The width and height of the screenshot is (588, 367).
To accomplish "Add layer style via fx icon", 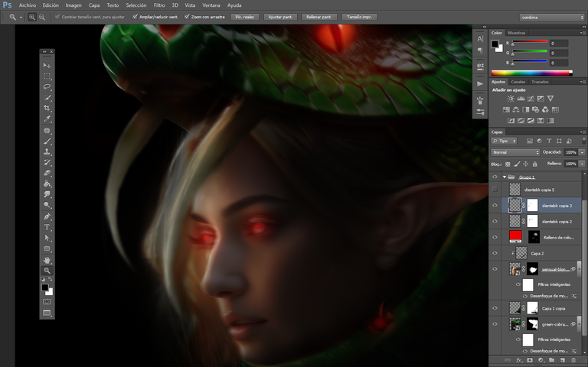I will point(519,360).
